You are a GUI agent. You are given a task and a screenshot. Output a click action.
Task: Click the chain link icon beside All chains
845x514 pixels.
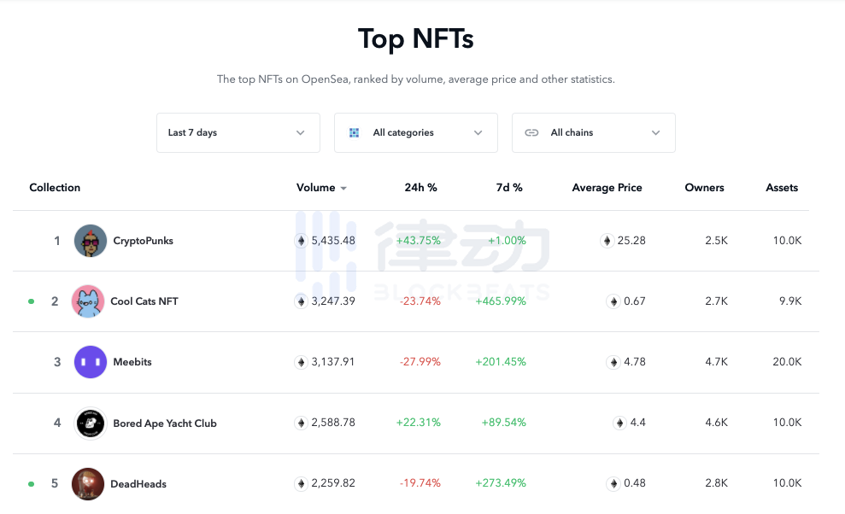point(531,133)
